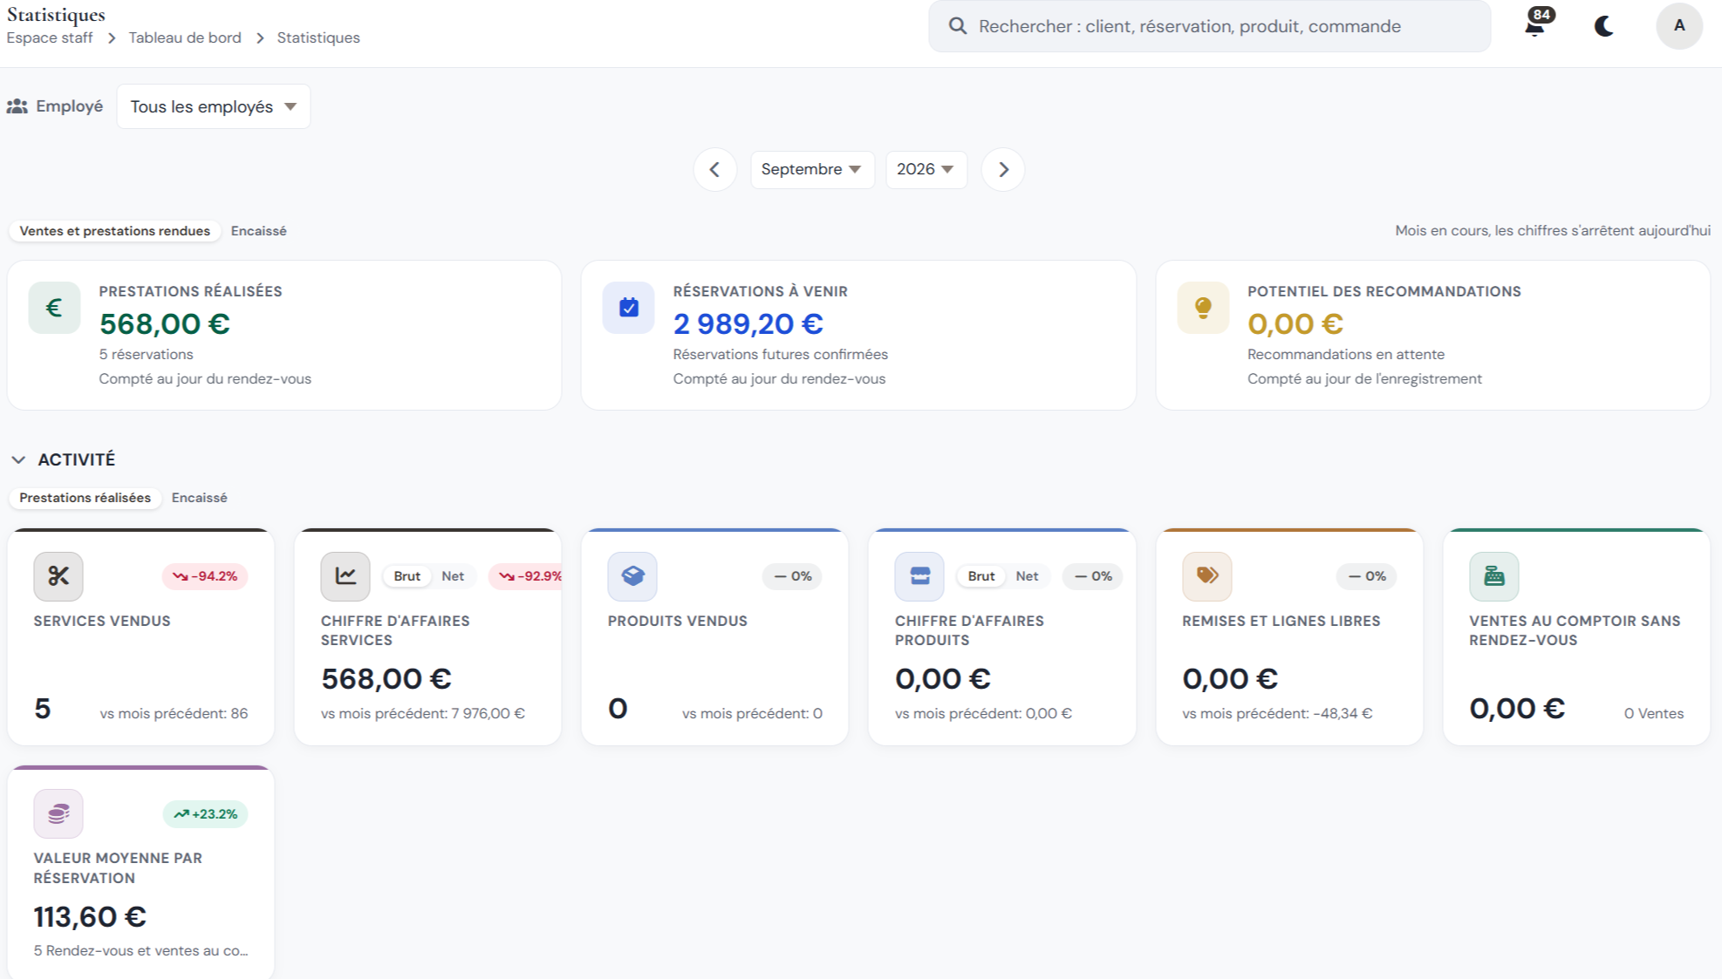Switch to Ventes et prestations rendues tab
Screen dimensions: 1722x979
click(x=115, y=231)
